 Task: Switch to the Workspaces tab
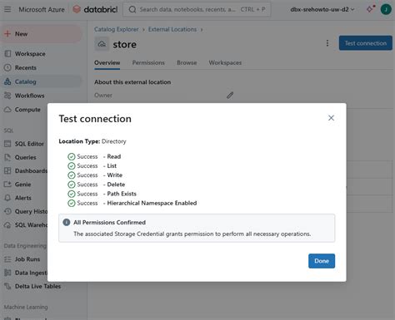[225, 62]
